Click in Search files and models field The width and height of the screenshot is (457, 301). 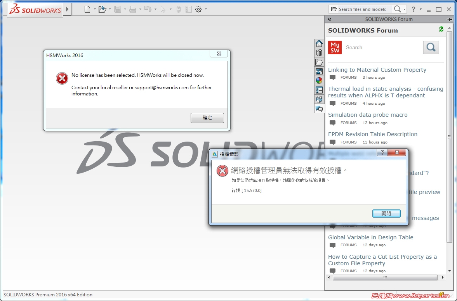362,9
